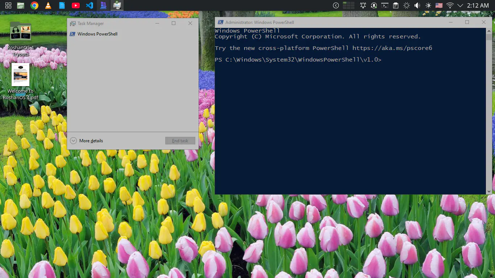Open the system updates tray icon
This screenshot has width=495, height=278.
pos(374,5)
